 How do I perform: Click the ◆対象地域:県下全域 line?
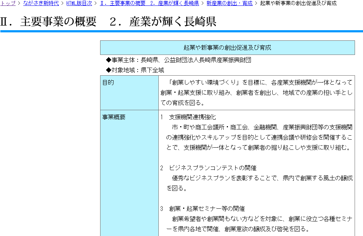(x=135, y=70)
